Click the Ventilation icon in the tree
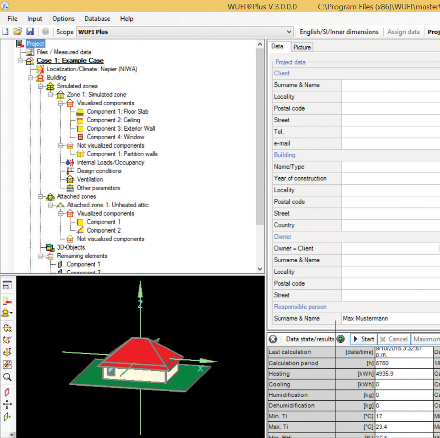The image size is (440, 438). [x=70, y=180]
